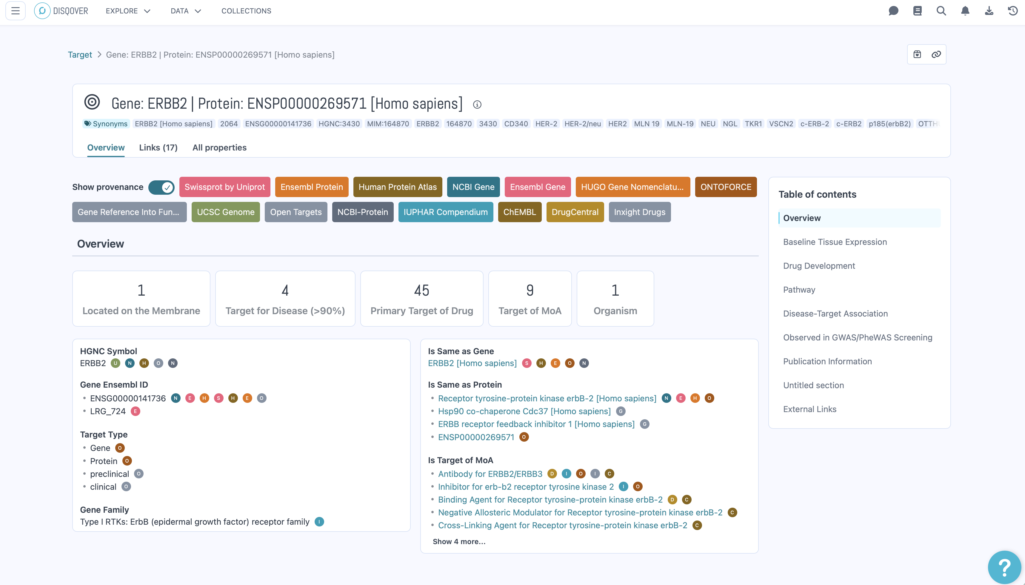Expand list with Show 4 more
The image size is (1025, 585).
point(459,542)
